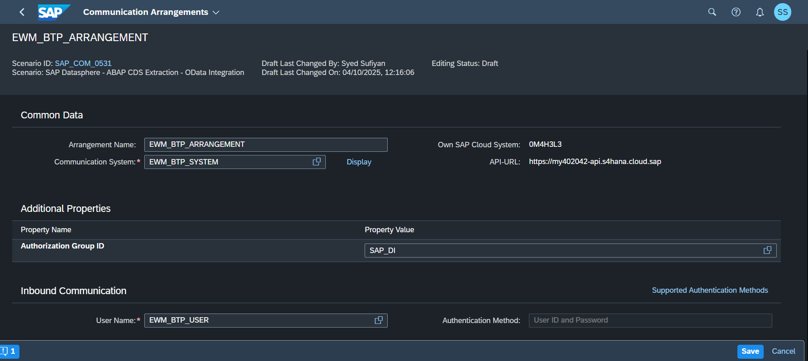Click the SAP logo
Viewport: 808px width, 361px height.
coord(54,12)
